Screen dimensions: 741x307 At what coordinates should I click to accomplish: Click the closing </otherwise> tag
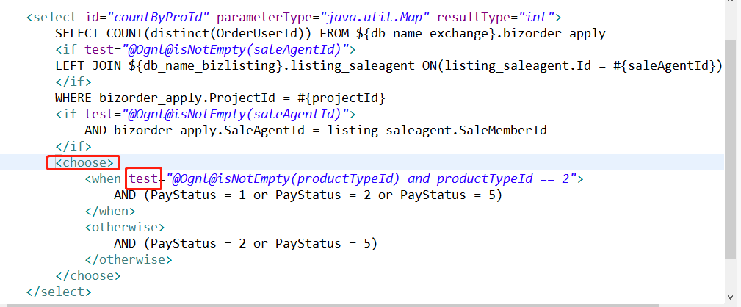click(x=128, y=260)
